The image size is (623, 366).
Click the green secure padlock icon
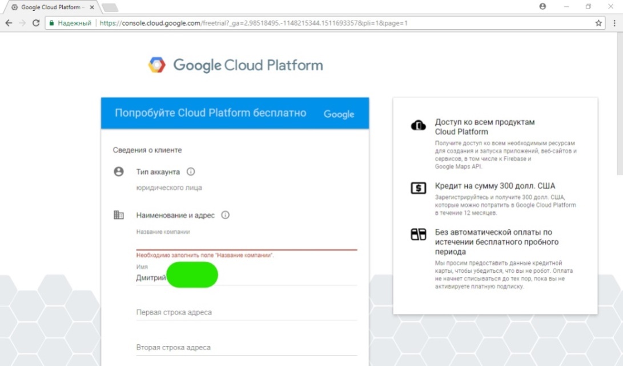(x=51, y=23)
